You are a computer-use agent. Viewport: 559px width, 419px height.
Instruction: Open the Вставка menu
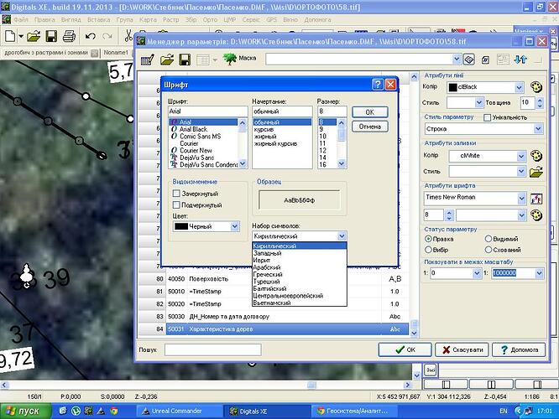pyautogui.click(x=99, y=19)
